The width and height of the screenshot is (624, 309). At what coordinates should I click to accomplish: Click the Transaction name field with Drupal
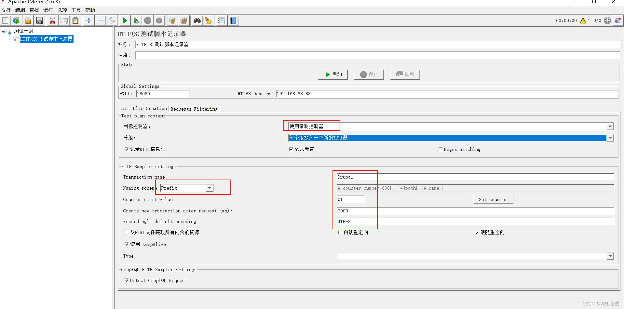pos(475,177)
